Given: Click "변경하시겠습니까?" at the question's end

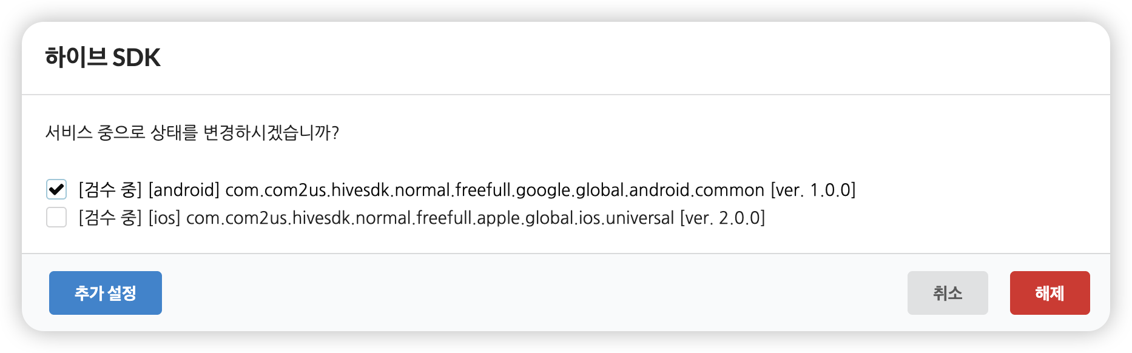Looking at the screenshot, I should 271,132.
